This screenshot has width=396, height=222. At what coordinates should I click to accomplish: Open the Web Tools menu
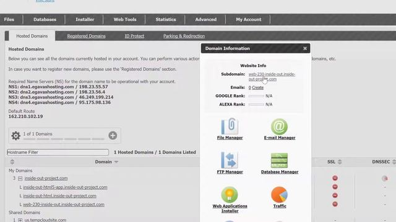[125, 19]
